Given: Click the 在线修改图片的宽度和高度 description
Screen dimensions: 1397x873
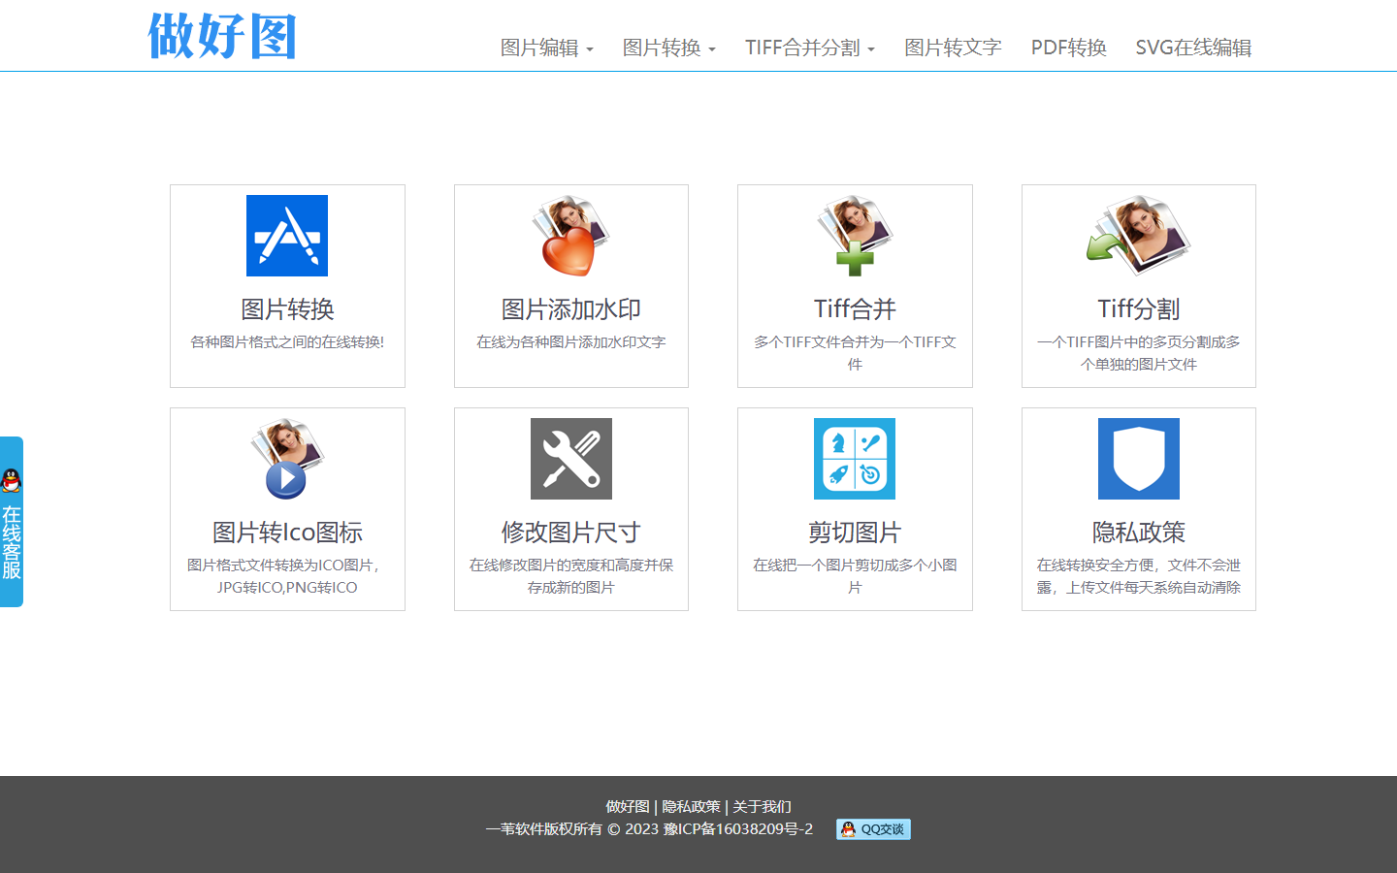Looking at the screenshot, I should pos(570,576).
